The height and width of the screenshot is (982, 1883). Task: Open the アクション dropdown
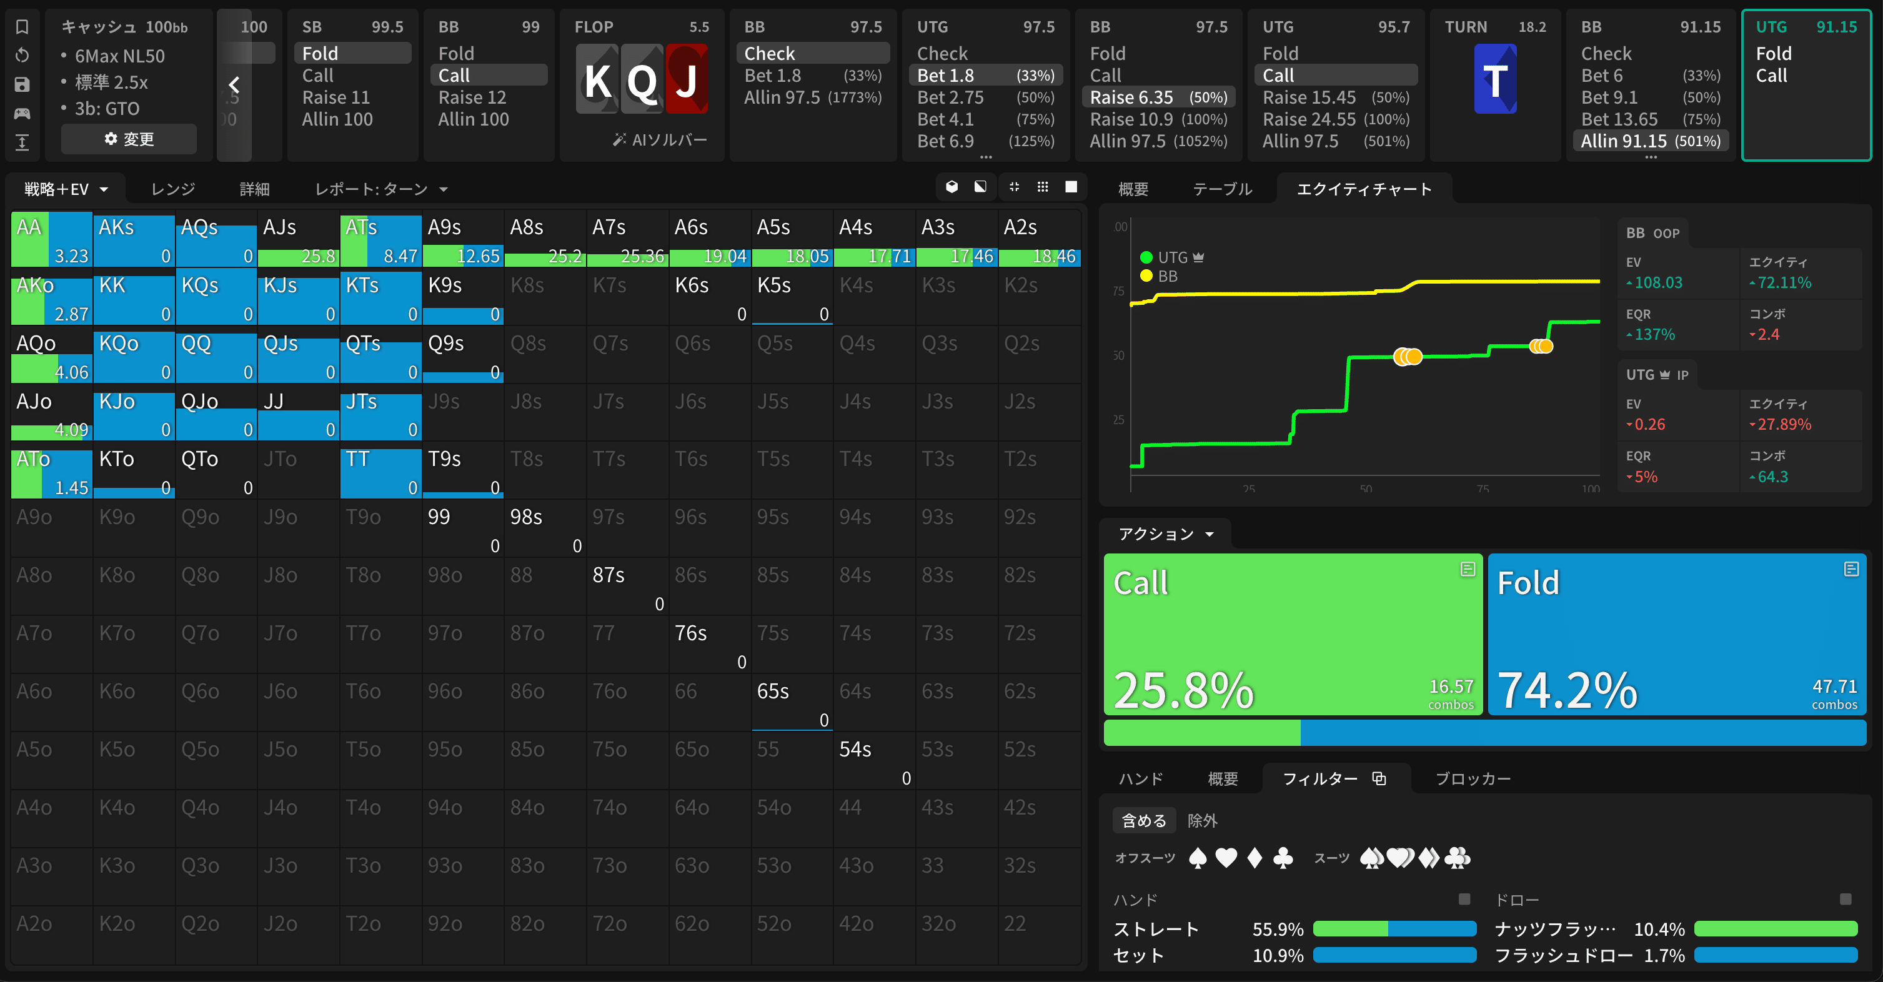click(1166, 534)
